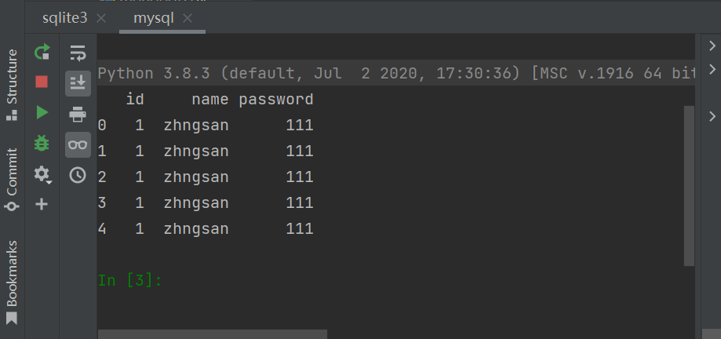Screen dimensions: 721x339
Task: Stop the console with red square
Action: (x=42, y=82)
